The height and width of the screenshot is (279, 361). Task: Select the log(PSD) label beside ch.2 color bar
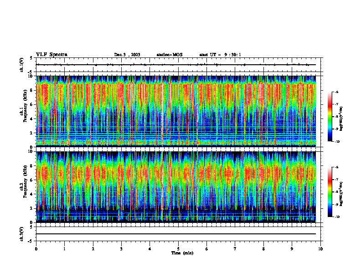(x=341, y=194)
